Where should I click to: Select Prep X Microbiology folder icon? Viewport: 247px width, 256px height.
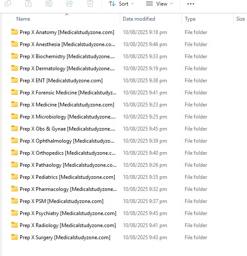[15, 116]
